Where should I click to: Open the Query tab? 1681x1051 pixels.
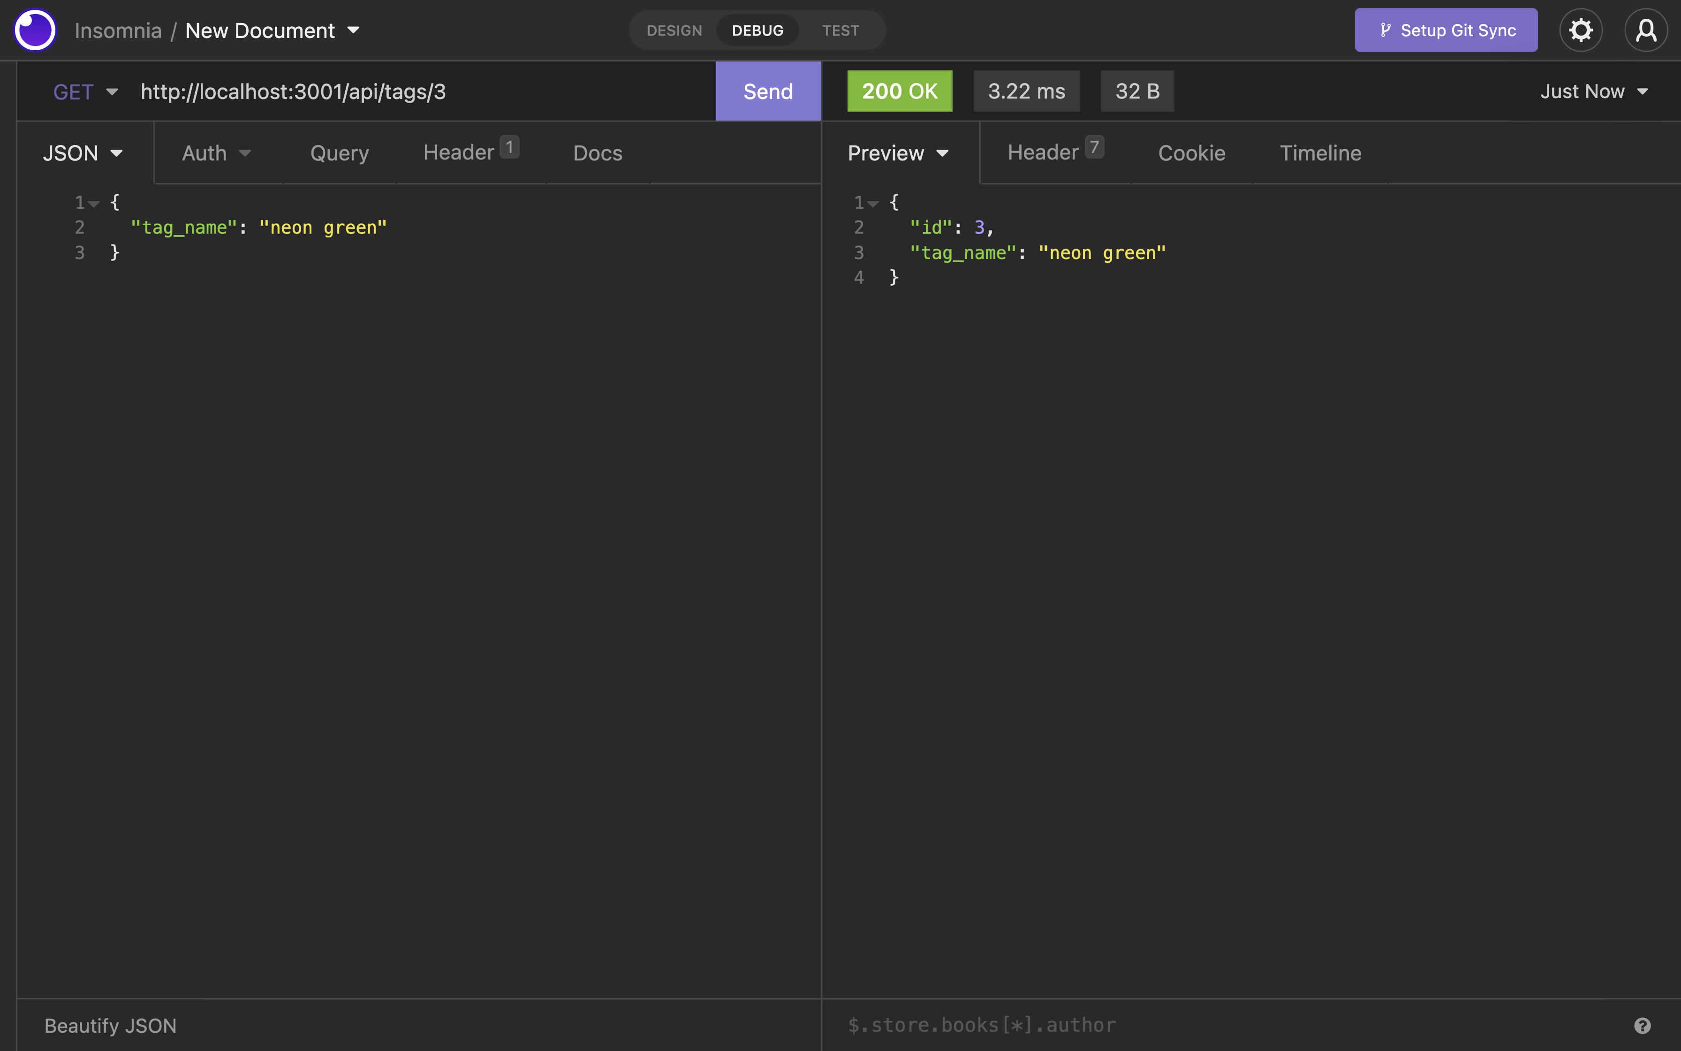pyautogui.click(x=339, y=153)
